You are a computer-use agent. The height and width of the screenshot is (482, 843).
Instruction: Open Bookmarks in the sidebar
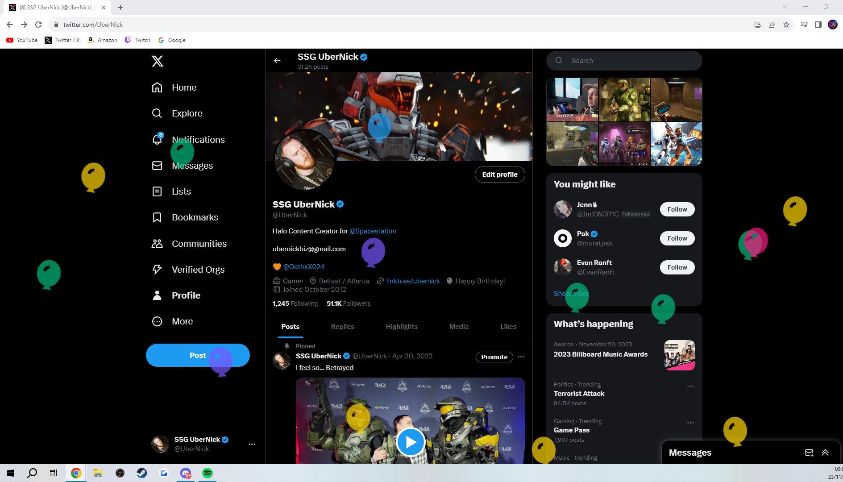185,217
